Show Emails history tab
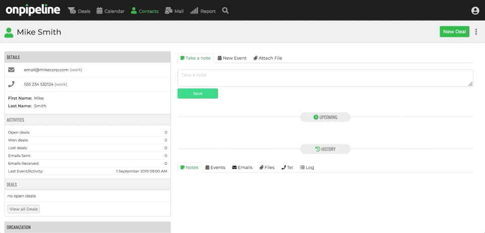 tap(243, 167)
